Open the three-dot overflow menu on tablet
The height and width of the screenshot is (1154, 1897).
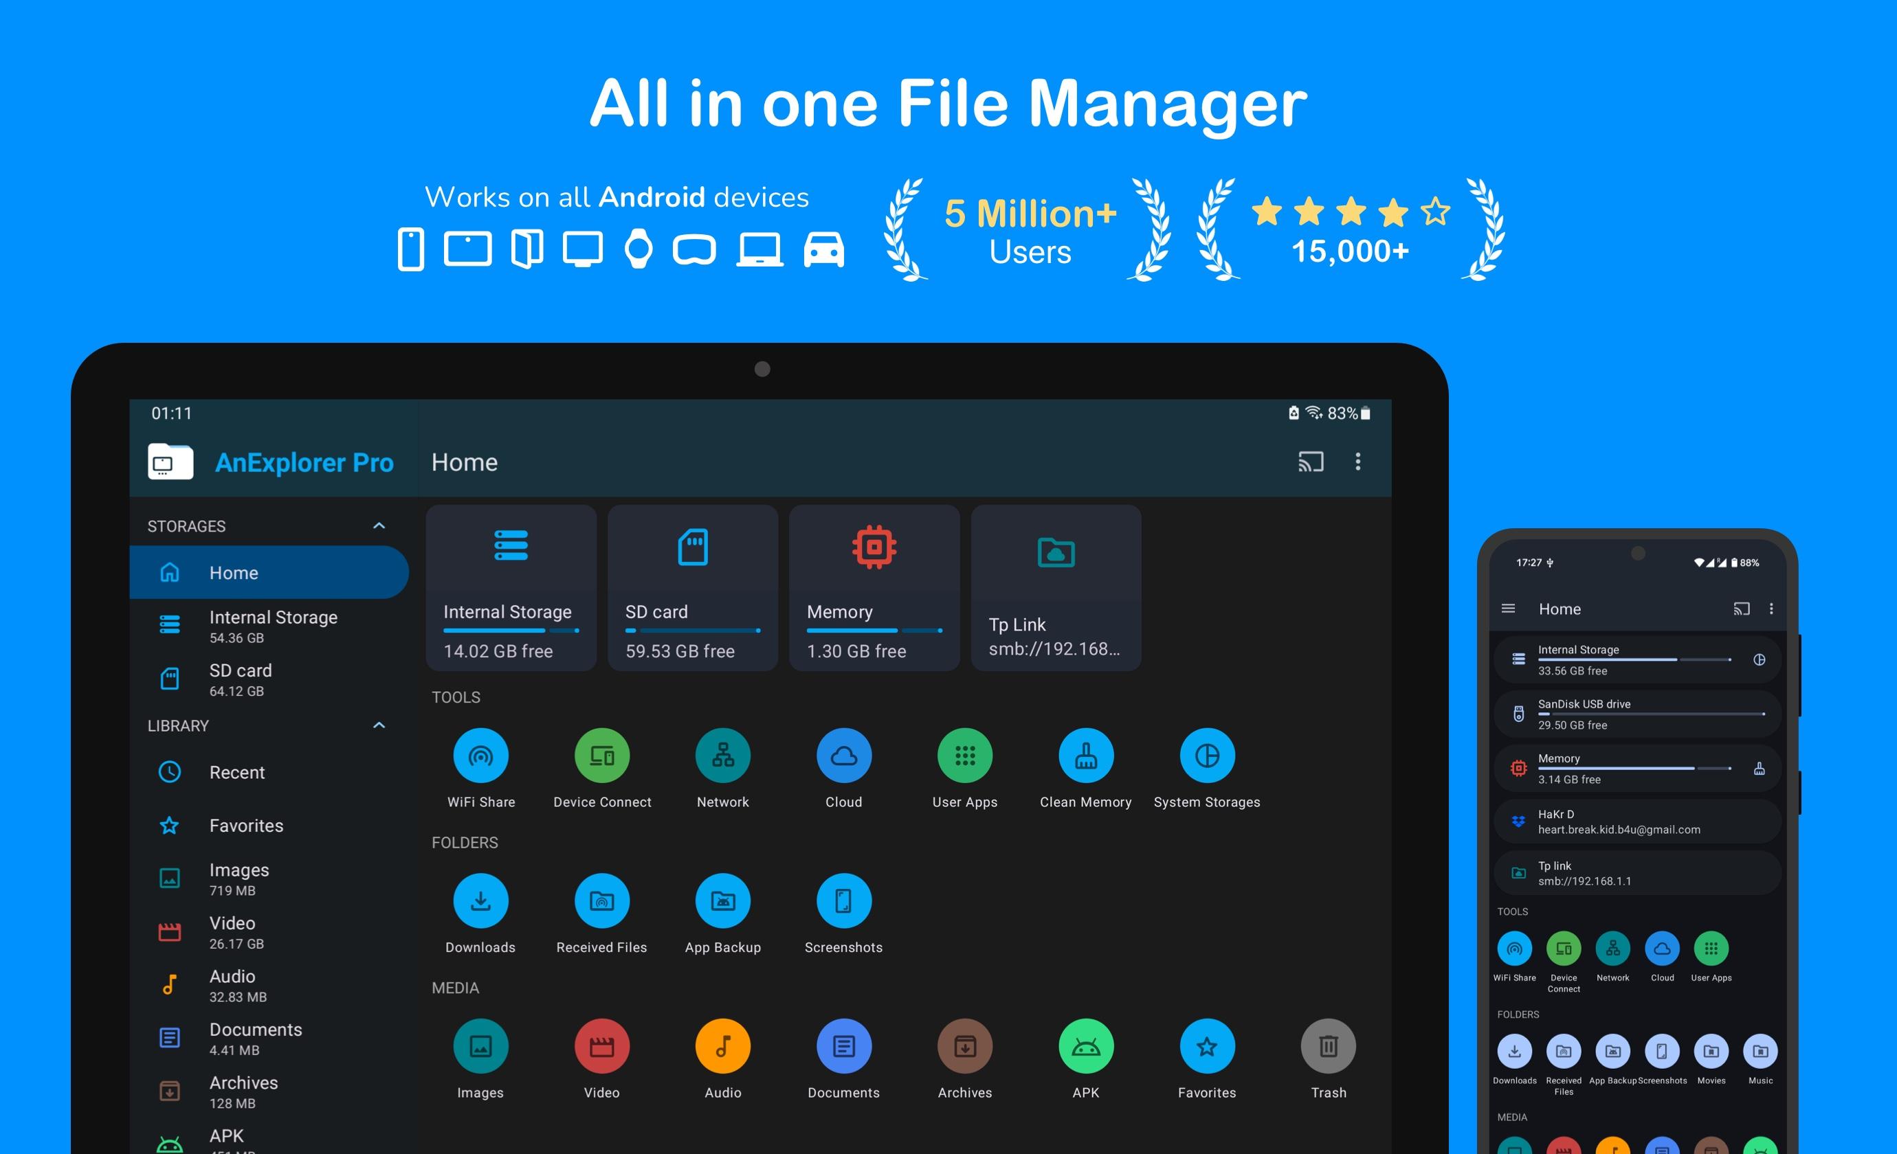coord(1357,462)
